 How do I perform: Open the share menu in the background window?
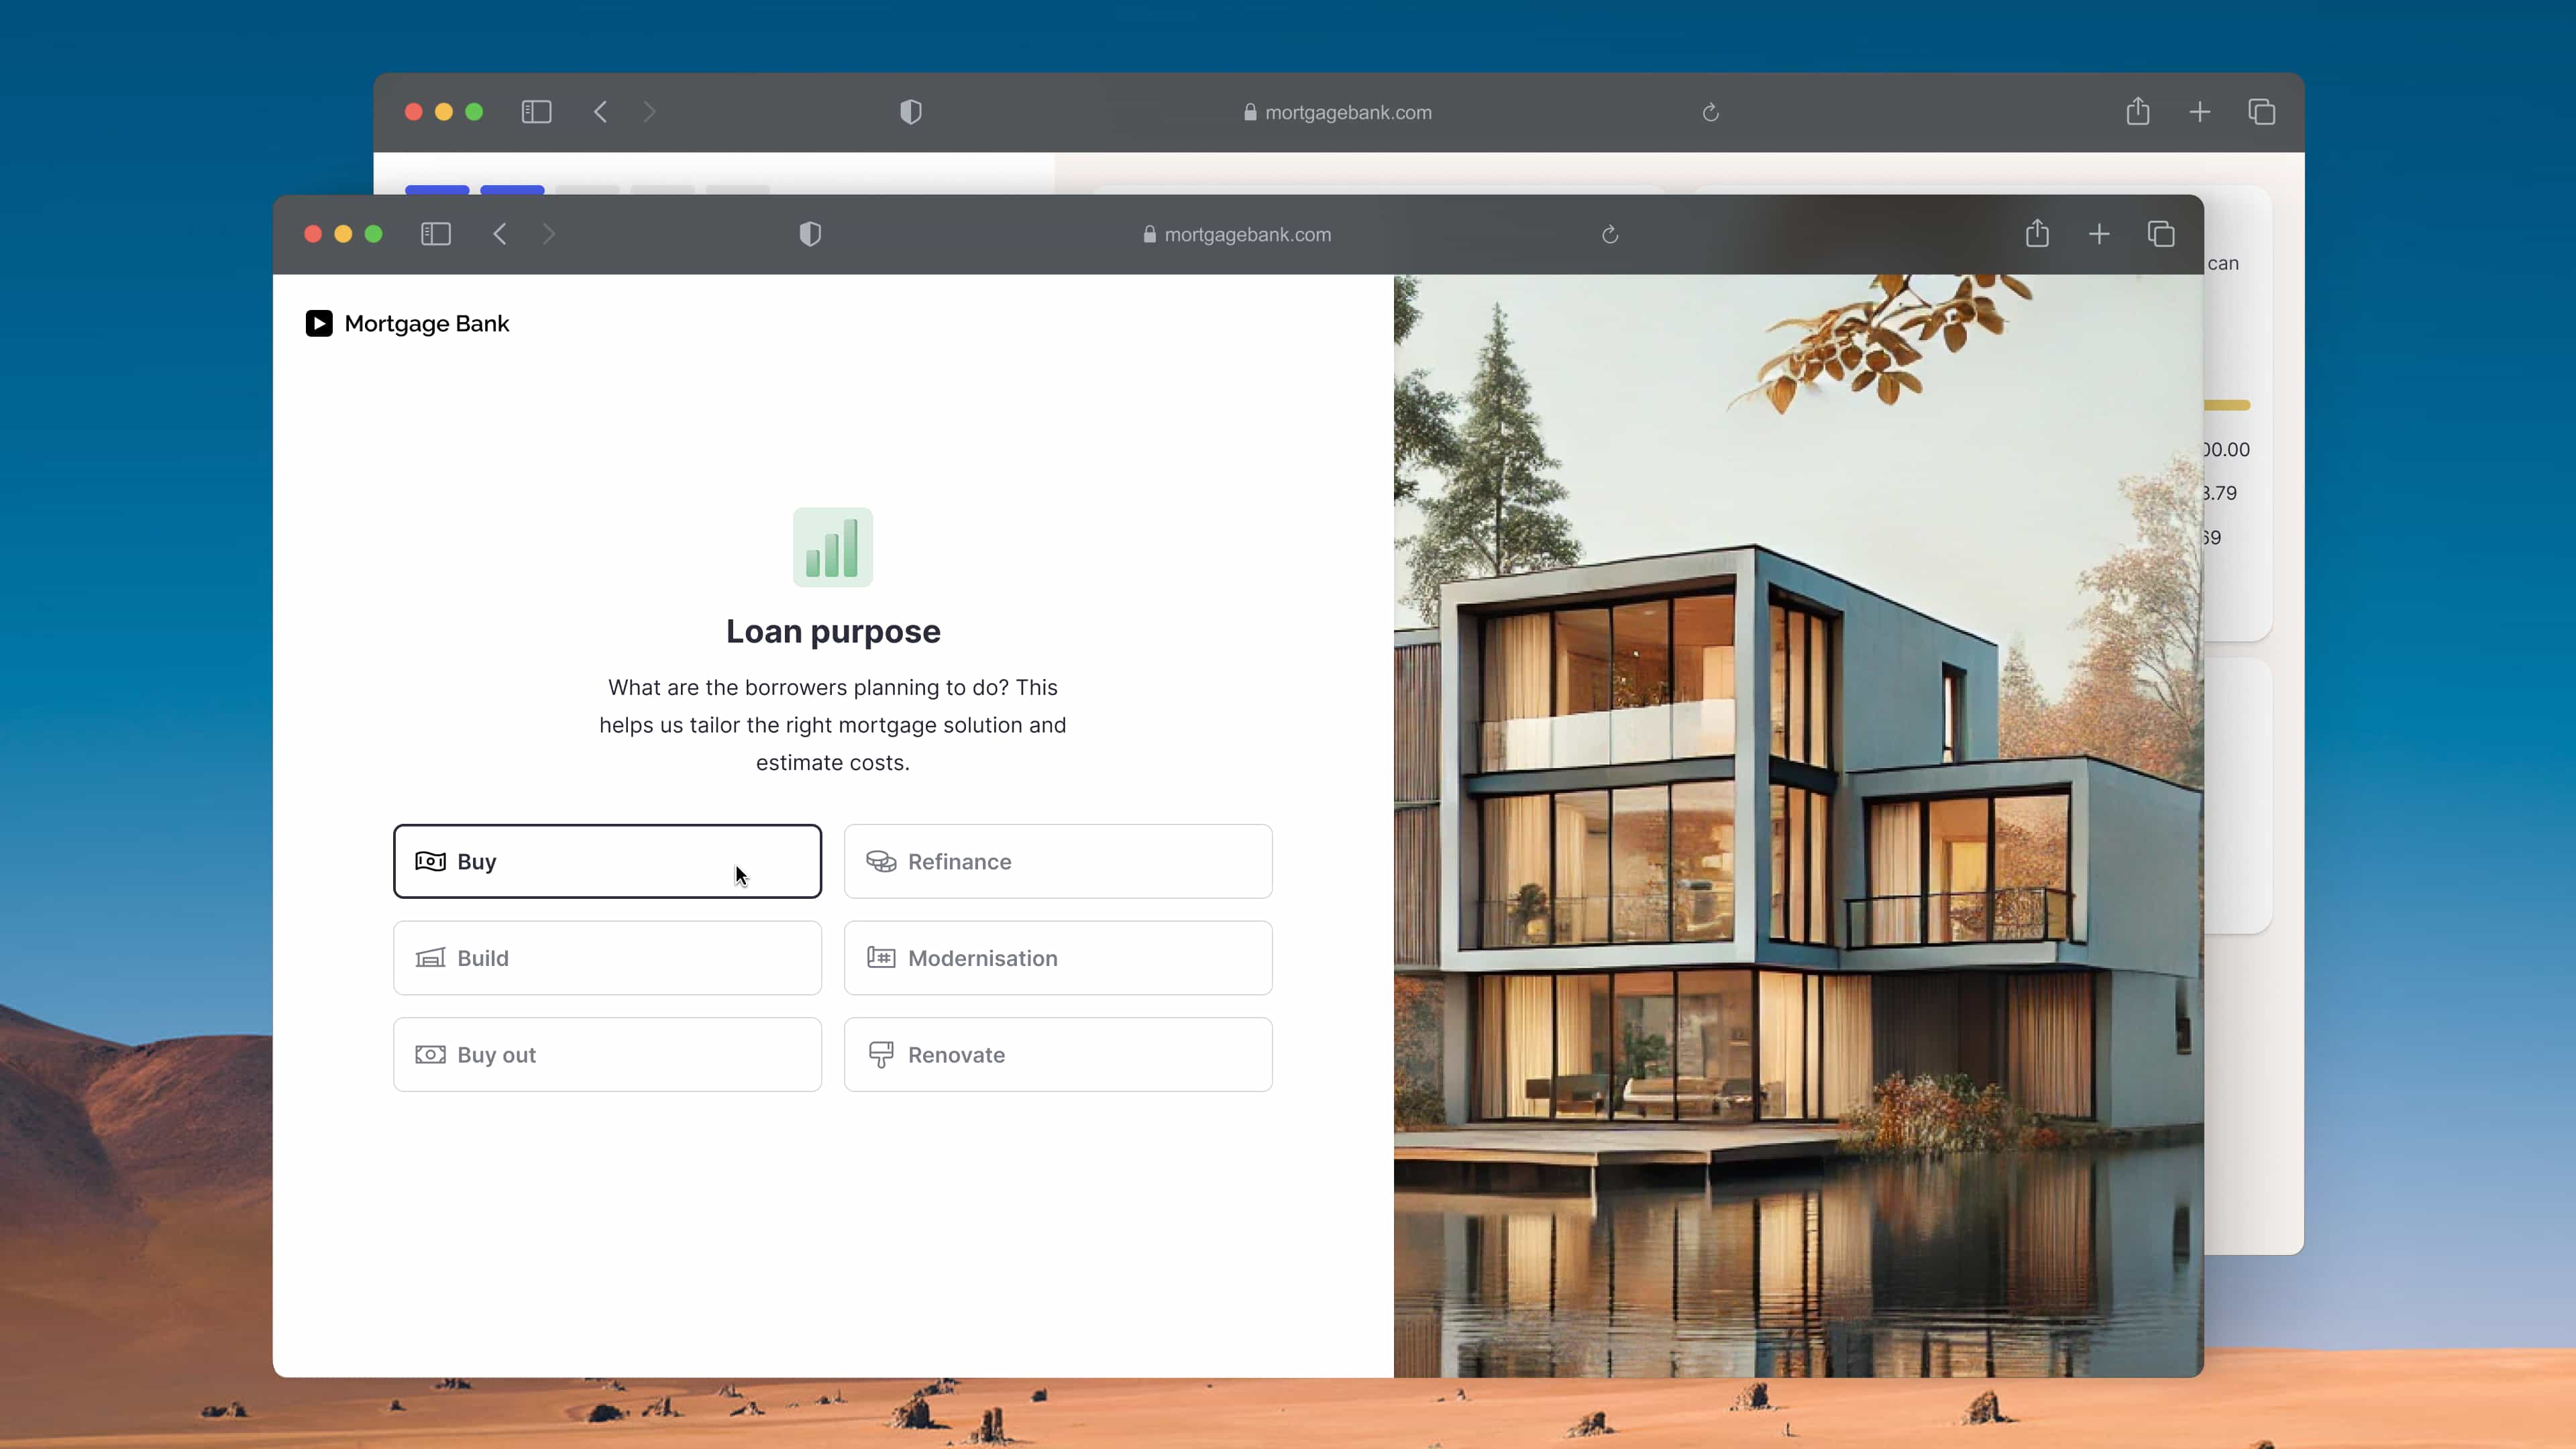2138,112
